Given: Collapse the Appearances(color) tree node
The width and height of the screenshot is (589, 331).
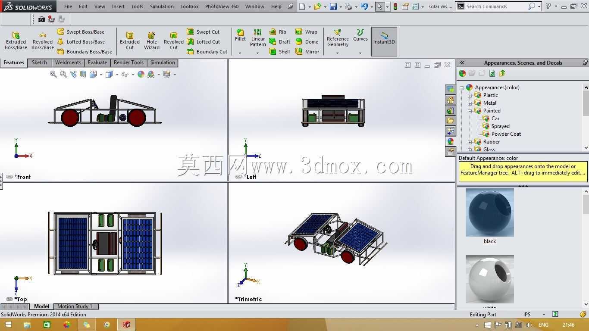Looking at the screenshot, I should (462, 87).
